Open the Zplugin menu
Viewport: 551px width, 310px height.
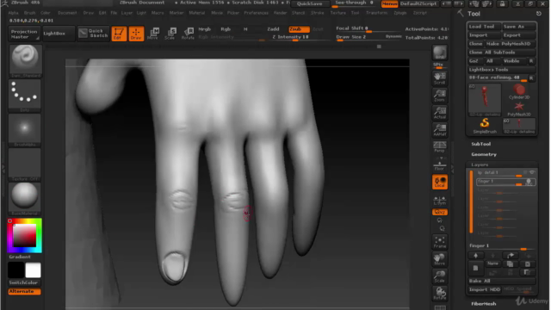(x=399, y=13)
